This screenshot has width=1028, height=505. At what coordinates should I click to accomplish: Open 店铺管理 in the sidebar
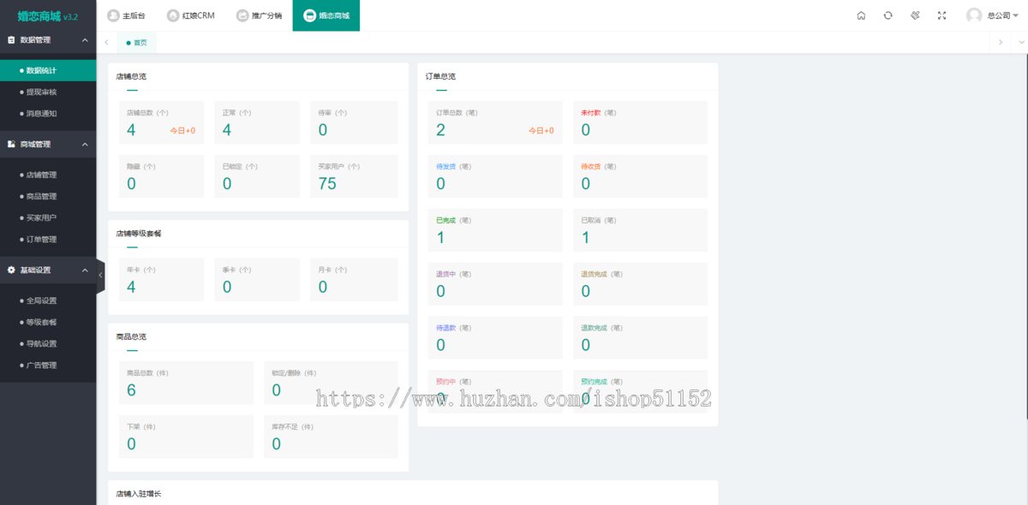tap(48, 175)
